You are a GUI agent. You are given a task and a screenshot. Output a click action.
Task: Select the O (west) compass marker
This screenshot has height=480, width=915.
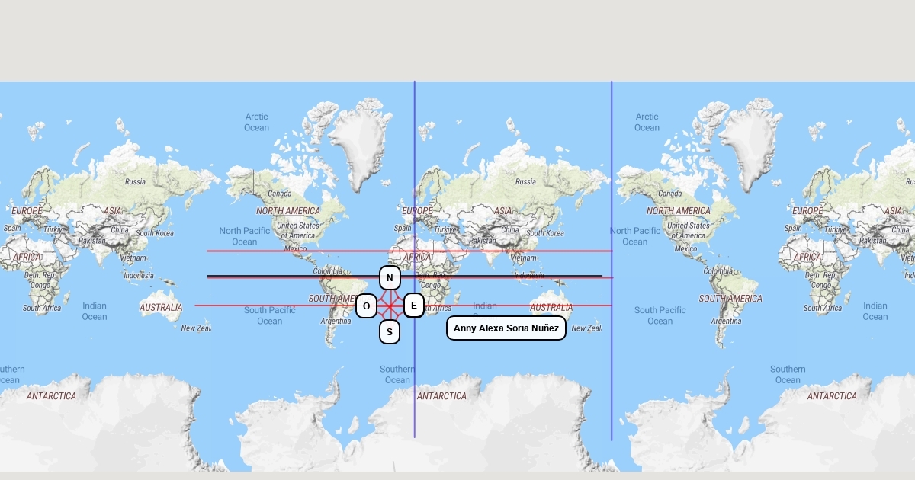[366, 306]
